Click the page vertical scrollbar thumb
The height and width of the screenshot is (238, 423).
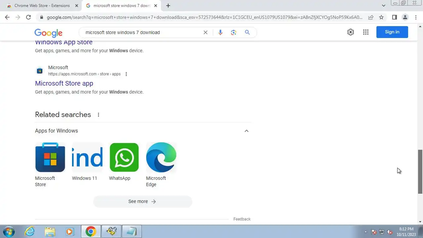(x=420, y=172)
